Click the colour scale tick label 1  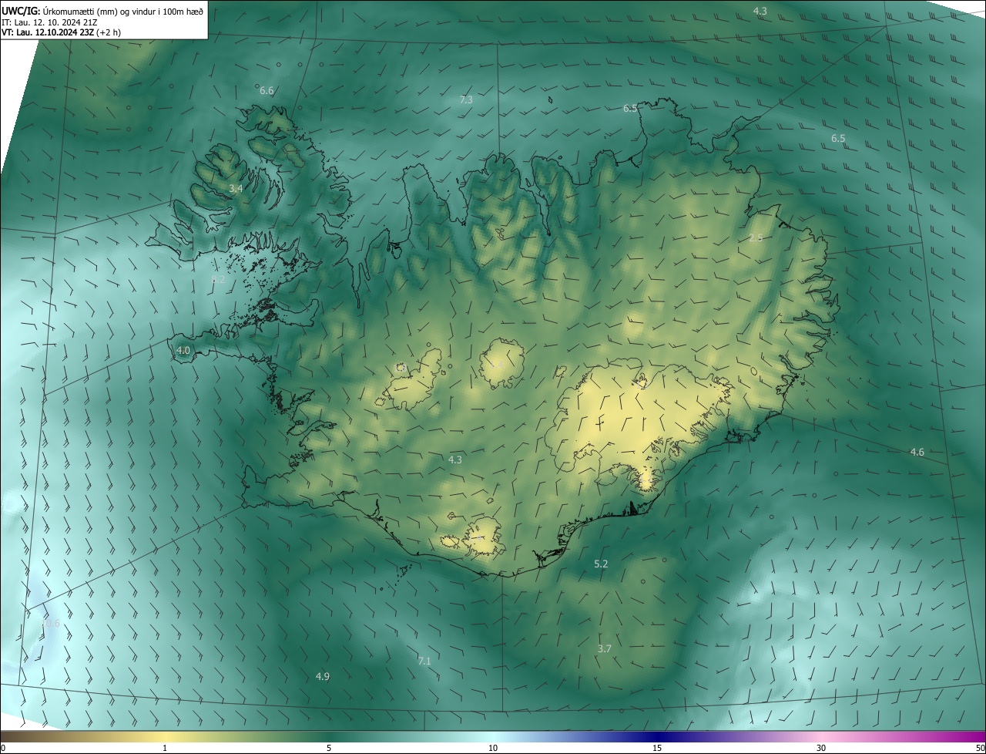coord(165,748)
